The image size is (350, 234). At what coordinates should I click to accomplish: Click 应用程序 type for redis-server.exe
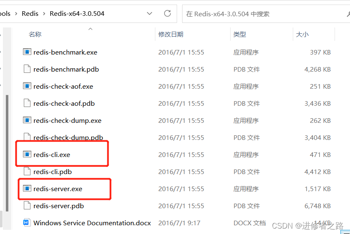246,189
